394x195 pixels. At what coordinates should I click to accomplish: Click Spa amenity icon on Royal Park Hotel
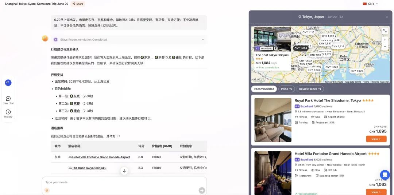[x=313, y=117]
